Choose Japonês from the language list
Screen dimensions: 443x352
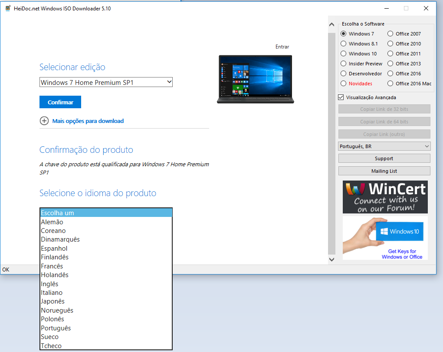[x=106, y=301]
